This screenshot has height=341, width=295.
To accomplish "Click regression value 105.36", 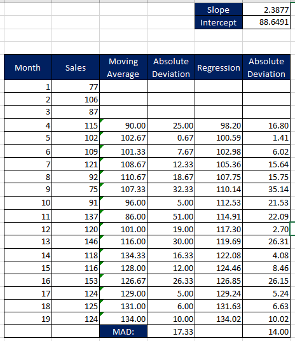I will pyautogui.click(x=219, y=164).
